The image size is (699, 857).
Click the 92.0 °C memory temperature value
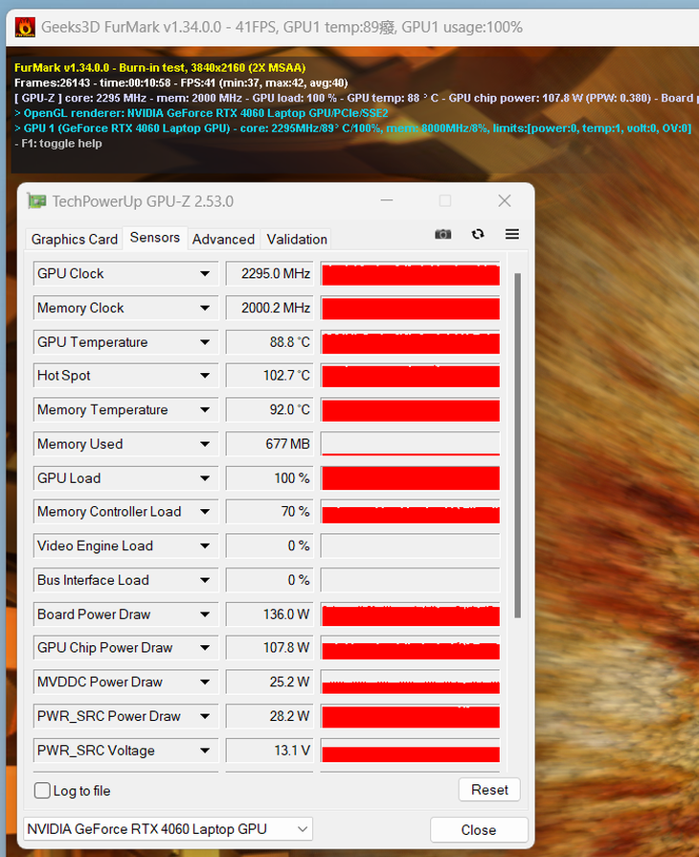coord(270,410)
